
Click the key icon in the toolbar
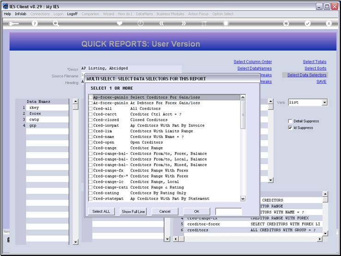(13, 24)
